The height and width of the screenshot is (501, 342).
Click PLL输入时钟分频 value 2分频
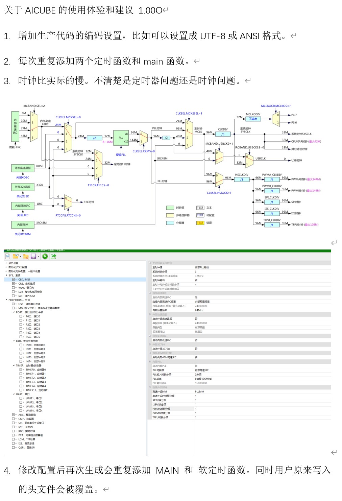click(198, 375)
